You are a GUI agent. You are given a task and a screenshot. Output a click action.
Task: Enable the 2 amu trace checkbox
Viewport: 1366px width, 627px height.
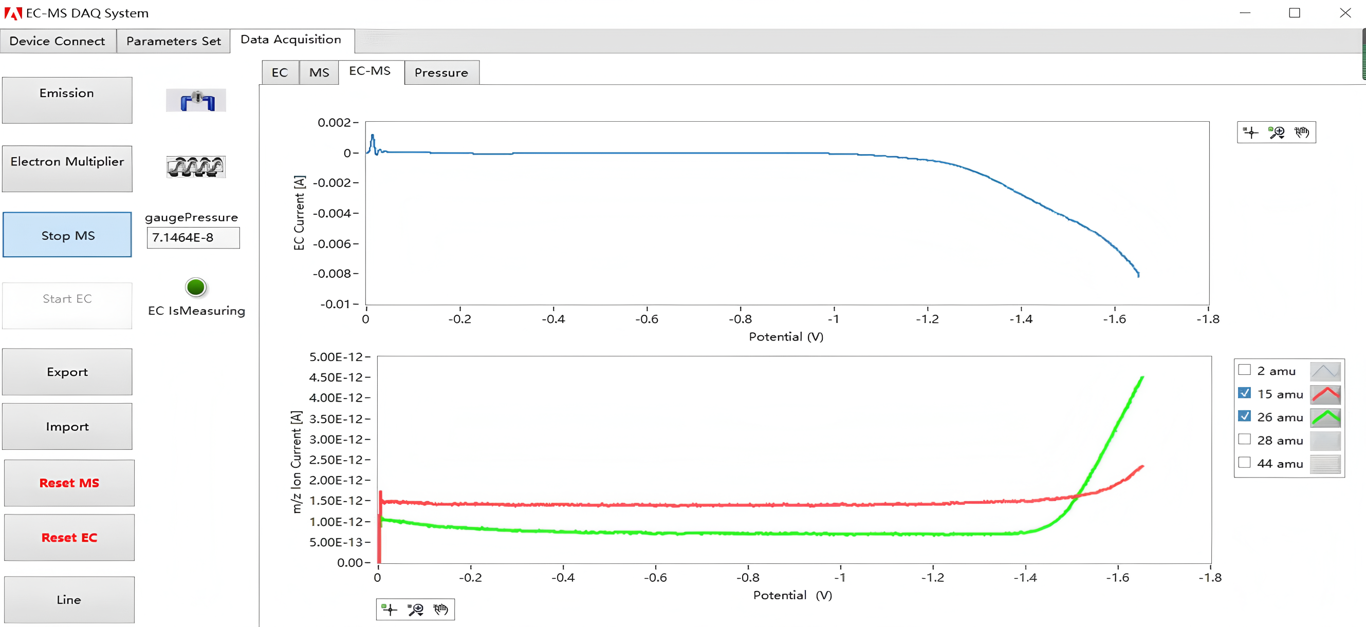point(1245,370)
